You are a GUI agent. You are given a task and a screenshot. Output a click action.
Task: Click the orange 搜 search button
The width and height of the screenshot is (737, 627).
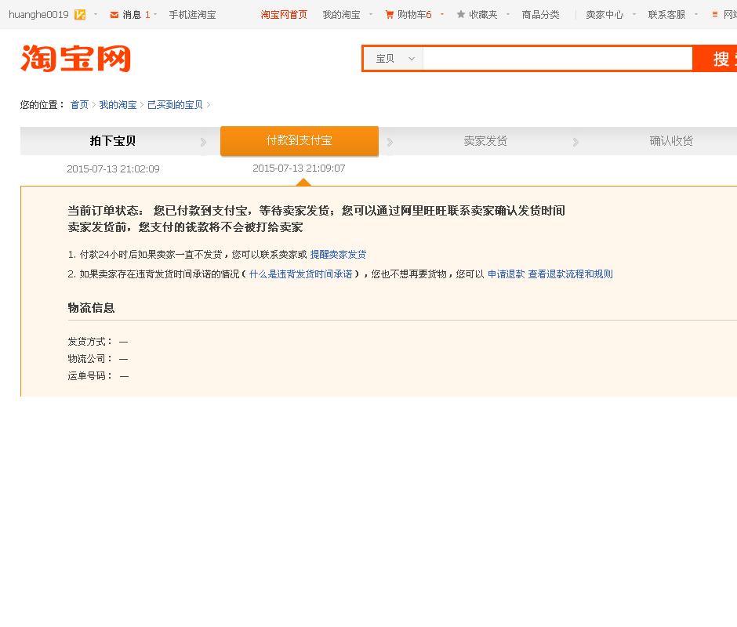[715, 59]
